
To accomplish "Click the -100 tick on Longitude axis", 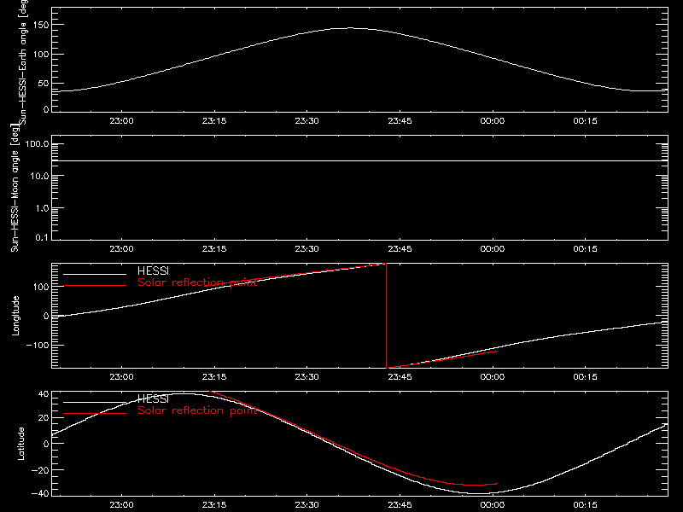I will point(38,345).
